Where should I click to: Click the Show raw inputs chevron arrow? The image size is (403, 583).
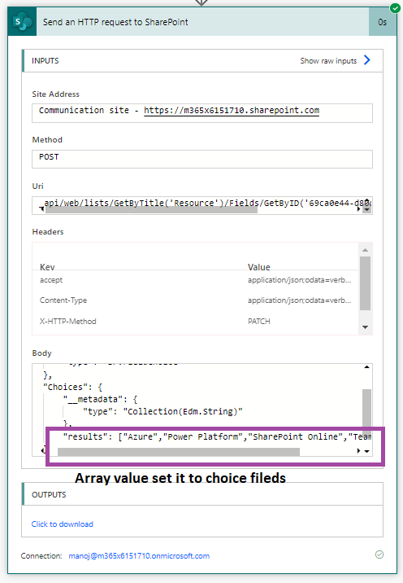point(367,60)
